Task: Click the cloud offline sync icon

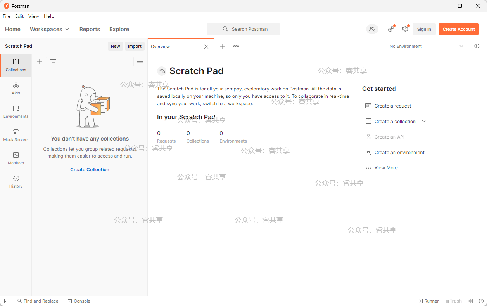Action: [x=372, y=29]
